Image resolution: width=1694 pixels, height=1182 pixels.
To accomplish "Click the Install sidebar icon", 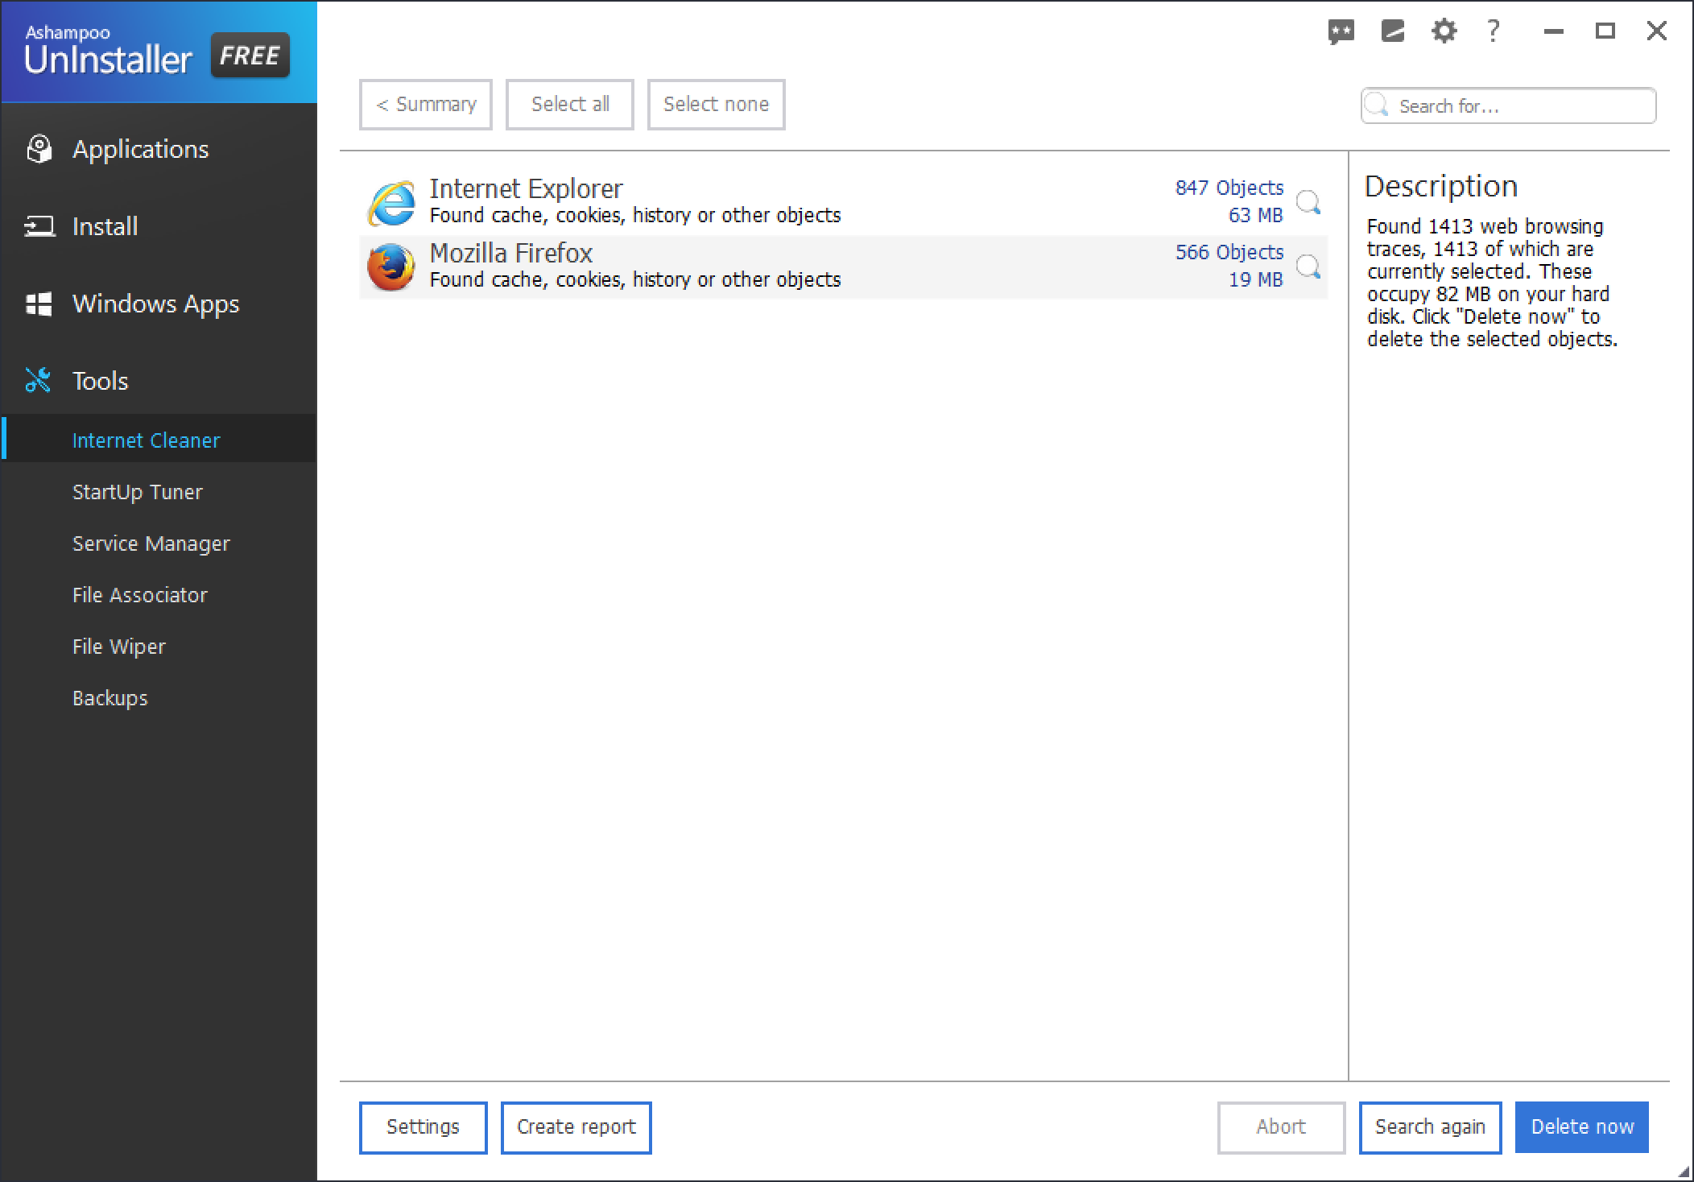I will pos(39,226).
